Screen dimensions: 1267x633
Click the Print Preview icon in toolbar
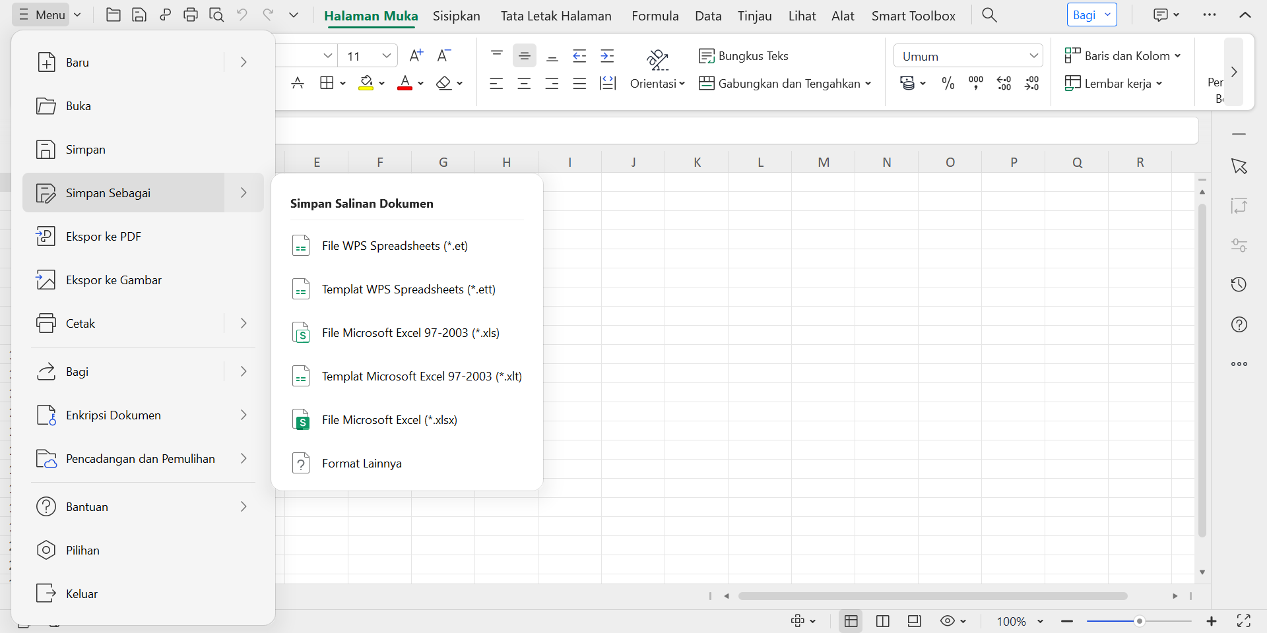click(216, 15)
